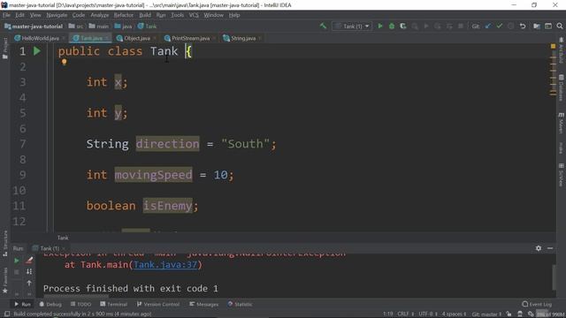This screenshot has width=566, height=318.
Task: Click the Search Everywhere magnifier icon
Action: (x=560, y=26)
